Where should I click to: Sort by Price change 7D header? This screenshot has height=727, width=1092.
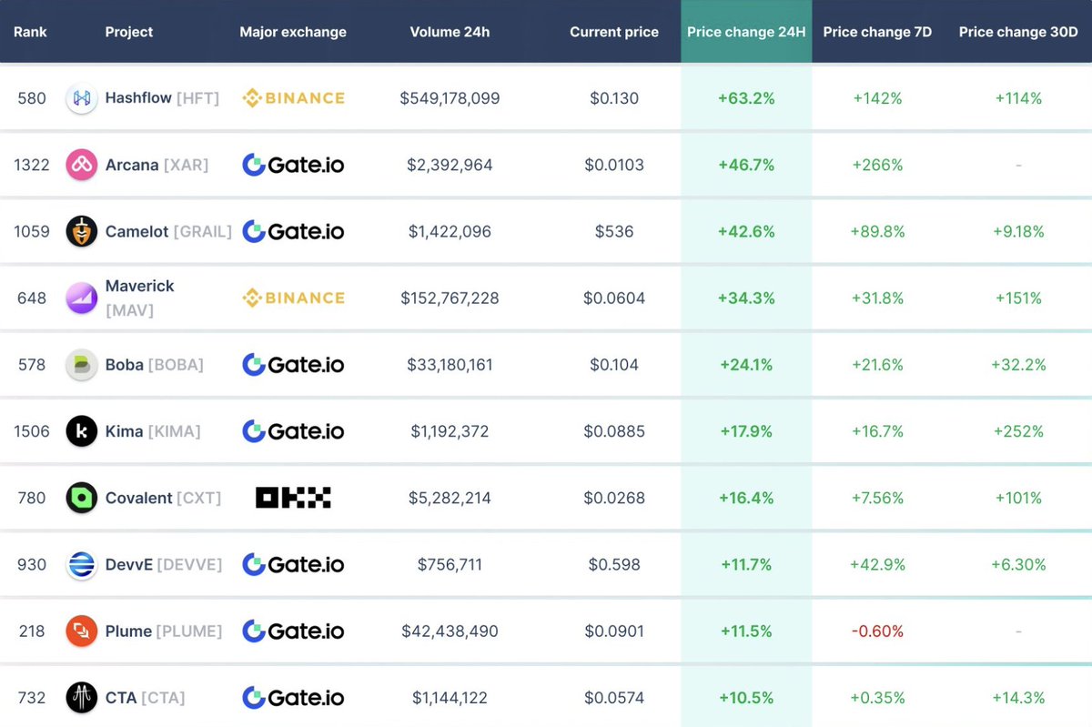click(877, 32)
